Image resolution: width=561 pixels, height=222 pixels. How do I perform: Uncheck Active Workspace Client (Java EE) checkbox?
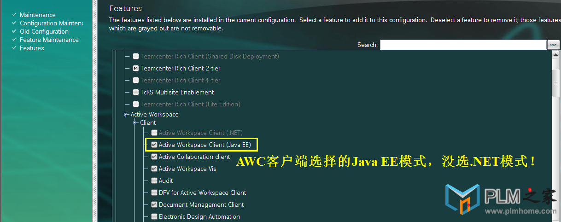[154, 145]
